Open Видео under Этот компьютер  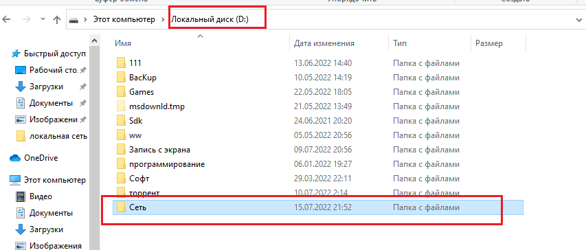point(41,196)
